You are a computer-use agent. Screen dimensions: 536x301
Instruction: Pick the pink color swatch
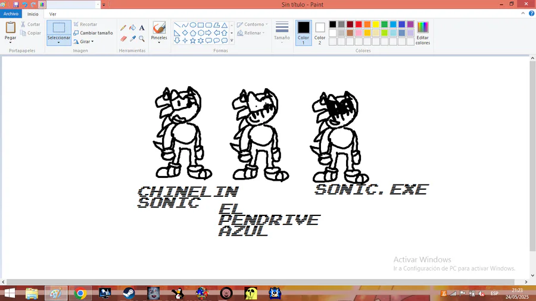pos(359,33)
